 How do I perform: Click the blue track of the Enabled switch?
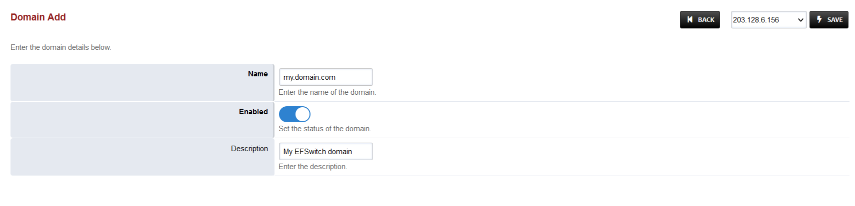tap(286, 114)
